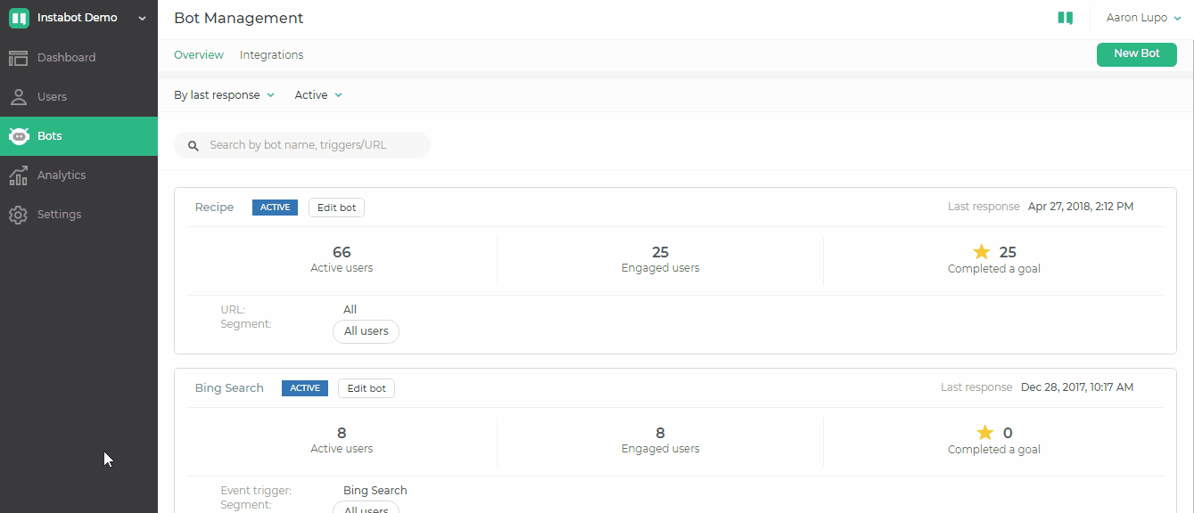This screenshot has width=1194, height=513.
Task: Open the Analytics section
Action: pyautogui.click(x=78, y=175)
